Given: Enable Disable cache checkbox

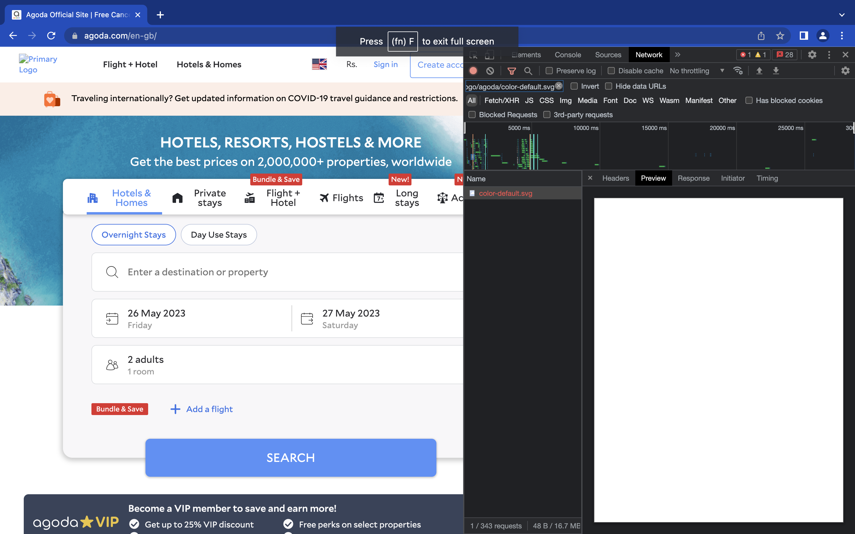Looking at the screenshot, I should click(x=611, y=71).
